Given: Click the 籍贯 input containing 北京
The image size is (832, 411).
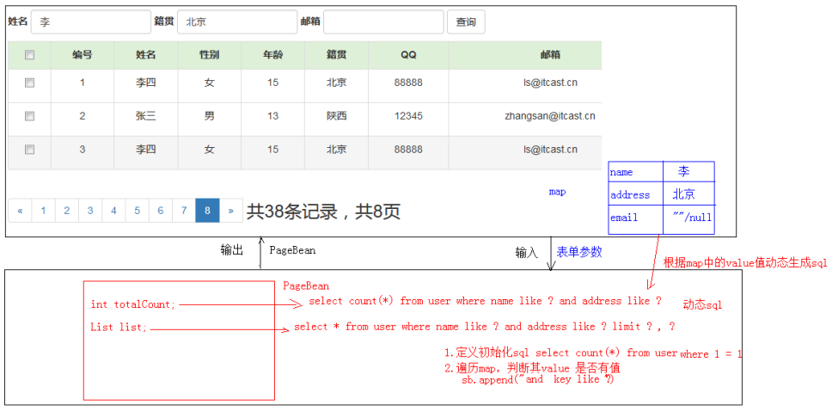Looking at the screenshot, I should [x=237, y=21].
